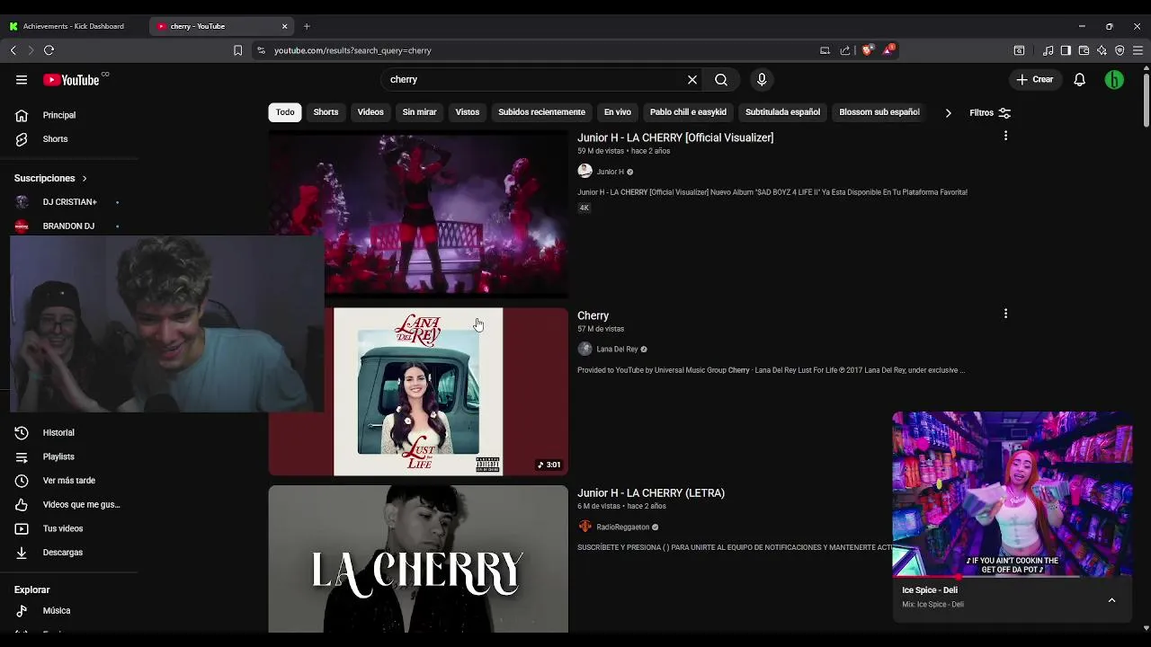Open Videos que me gustan thumbs-up icon
Image resolution: width=1151 pixels, height=647 pixels.
(x=22, y=505)
